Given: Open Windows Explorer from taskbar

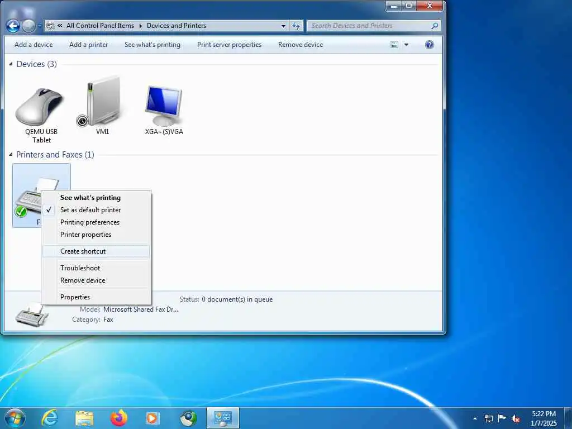Looking at the screenshot, I should (x=84, y=418).
